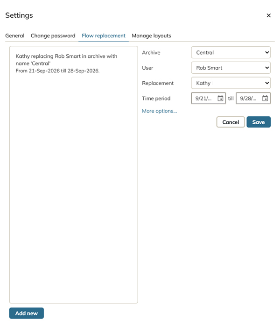Screen dimensions: 280x324
Task: Close the Settings dialog
Action: point(268,15)
